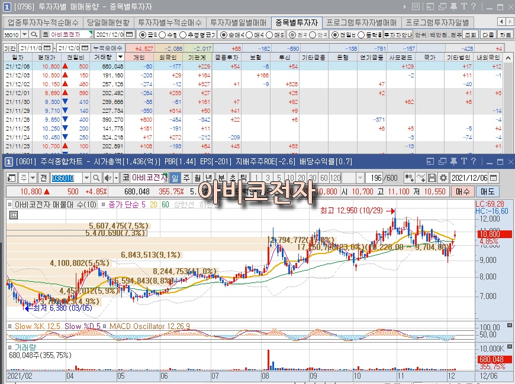Image resolution: width=515 pixels, height=384 pixels.
Task: Open the 프로그램투자자일별 tab
Action: coord(437,22)
